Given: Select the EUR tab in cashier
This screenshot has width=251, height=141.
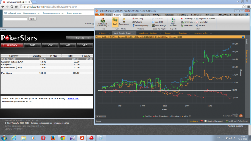Looking at the screenshot, I should [x=67, y=45].
